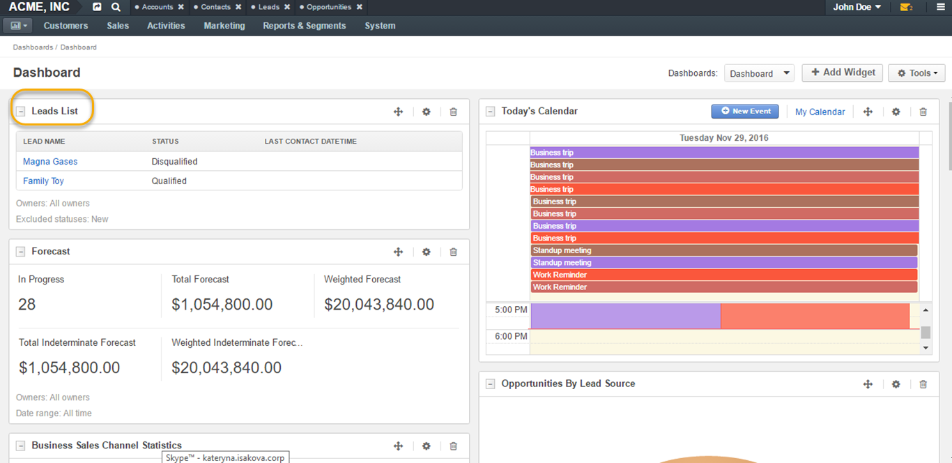The height and width of the screenshot is (463, 952).
Task: Go to ACME, INC home logo
Action: 39,7
